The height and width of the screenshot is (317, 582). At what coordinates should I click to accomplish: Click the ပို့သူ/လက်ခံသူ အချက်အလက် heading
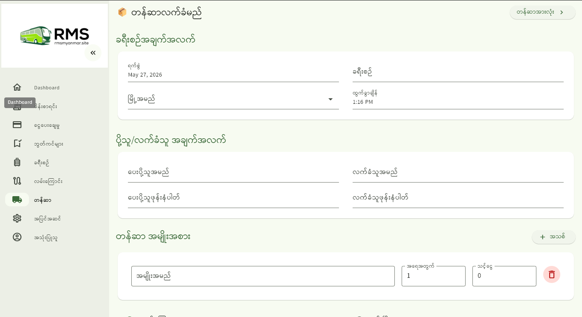(x=171, y=140)
